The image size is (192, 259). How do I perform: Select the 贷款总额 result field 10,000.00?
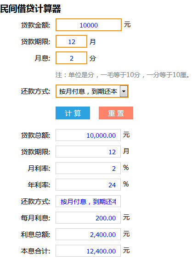pos(88,135)
